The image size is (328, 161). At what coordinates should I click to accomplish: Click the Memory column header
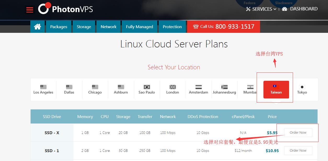point(85,116)
